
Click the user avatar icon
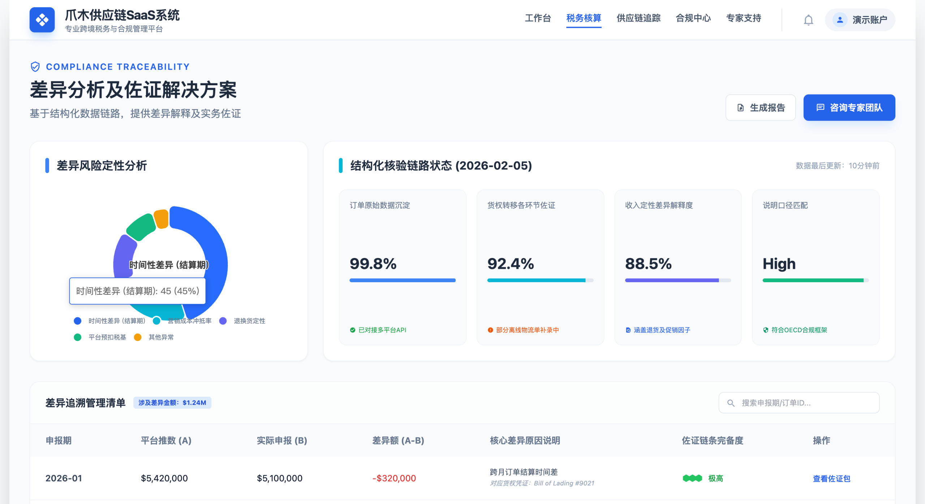840,20
